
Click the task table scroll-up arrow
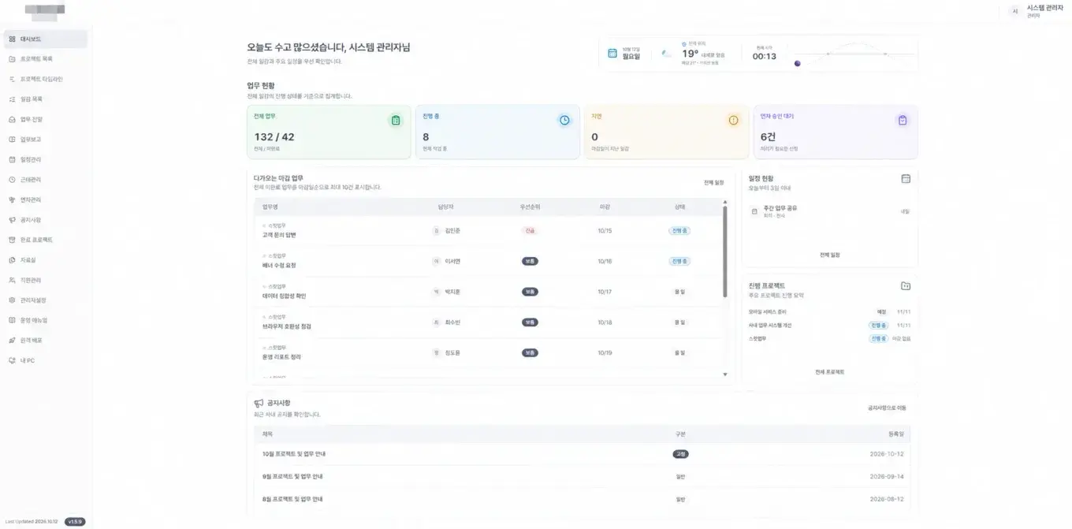[725, 202]
